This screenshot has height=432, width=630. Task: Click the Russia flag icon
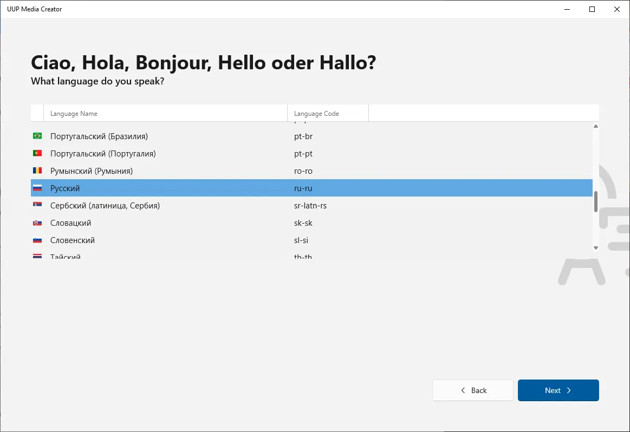coord(37,188)
